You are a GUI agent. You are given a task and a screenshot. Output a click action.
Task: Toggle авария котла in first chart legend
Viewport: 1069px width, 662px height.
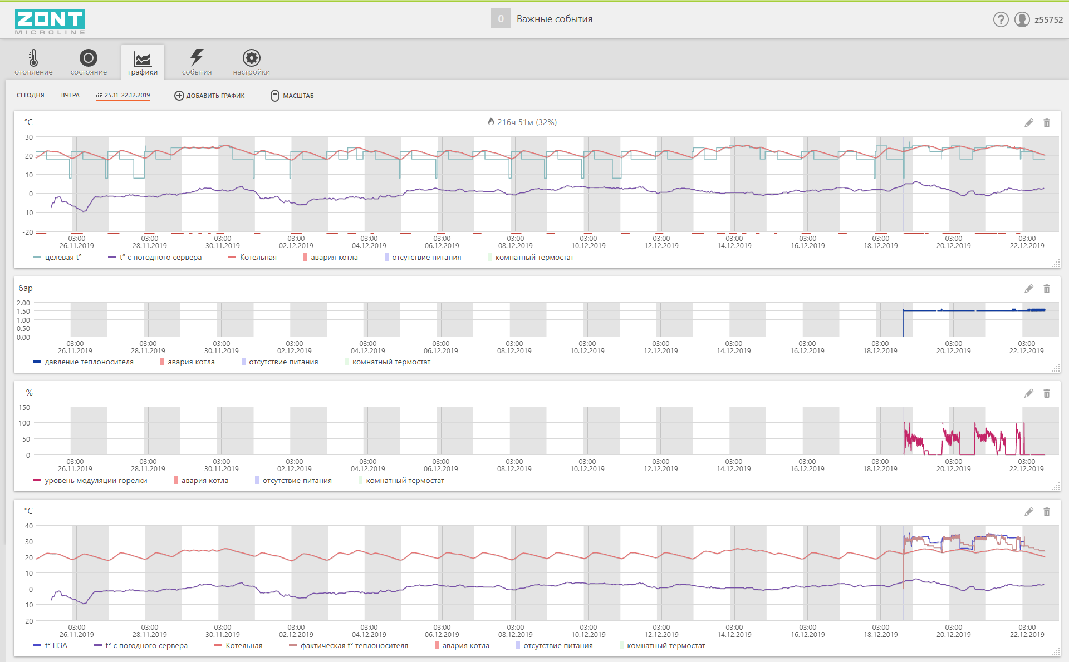pos(331,258)
